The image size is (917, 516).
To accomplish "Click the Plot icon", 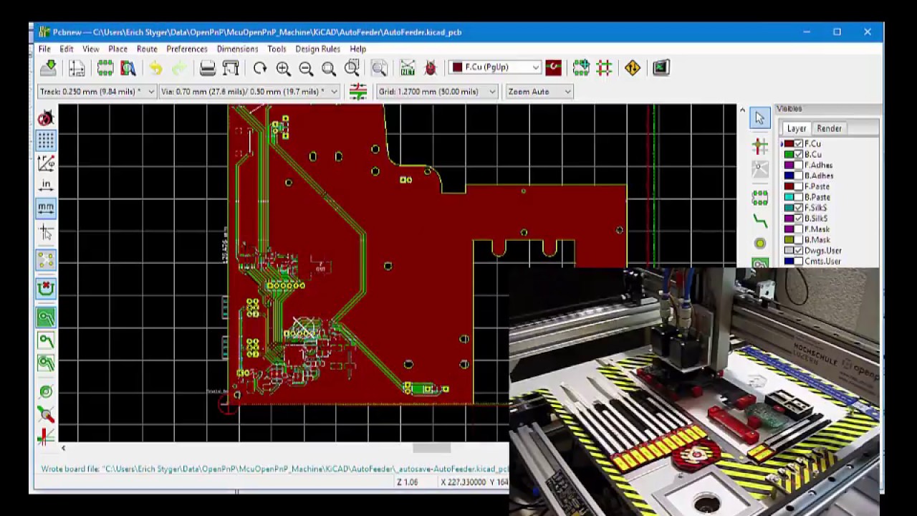I will (x=231, y=68).
